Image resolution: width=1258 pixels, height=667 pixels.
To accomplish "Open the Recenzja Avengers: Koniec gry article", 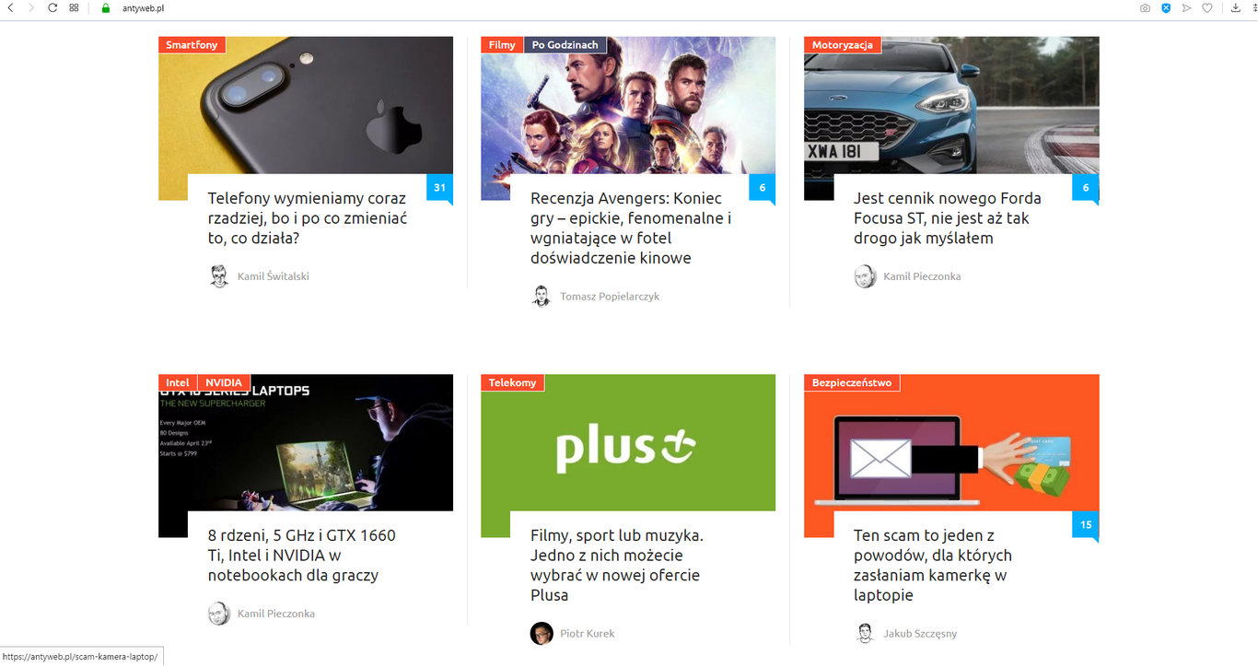I will point(632,228).
